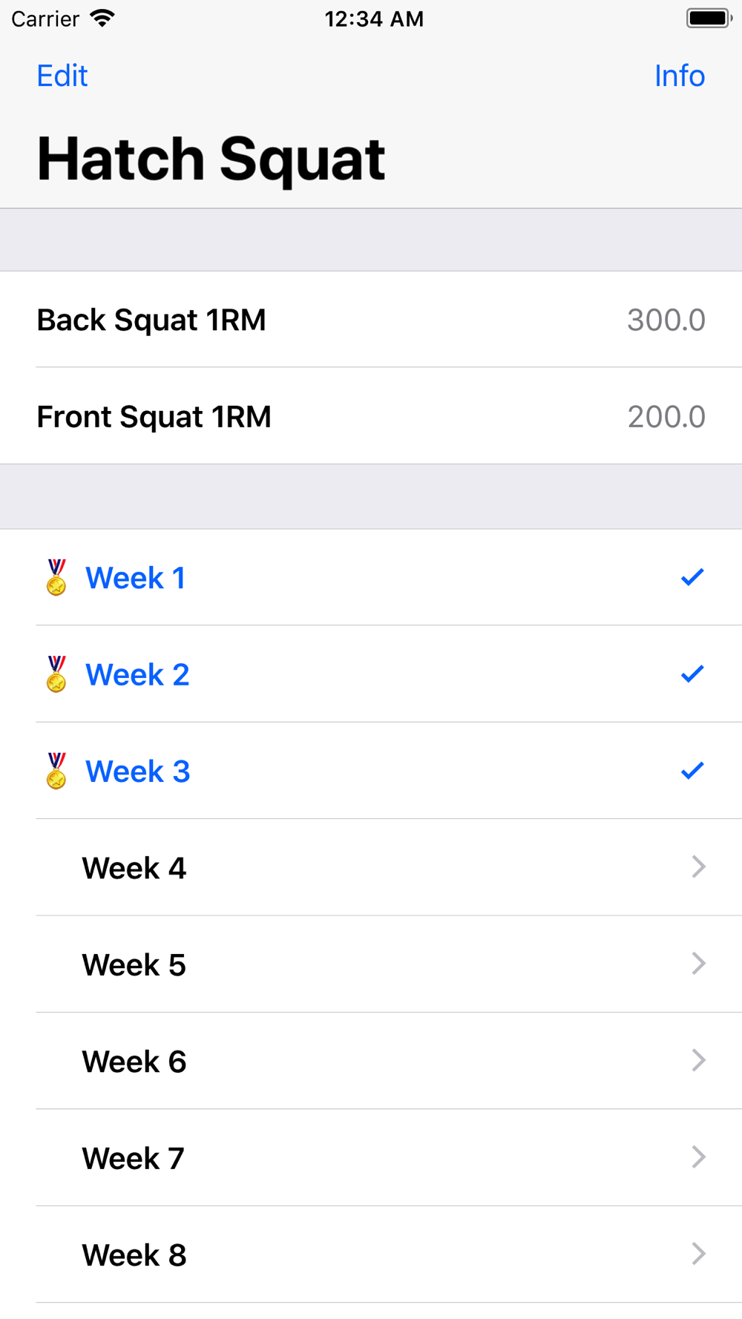742x1319 pixels.
Task: Open the Week 1 row label
Action: coord(135,578)
